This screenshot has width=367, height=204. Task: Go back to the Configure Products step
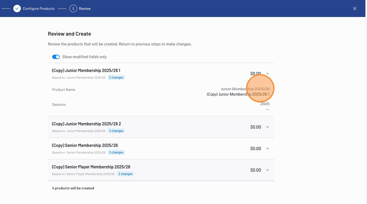[x=39, y=8]
